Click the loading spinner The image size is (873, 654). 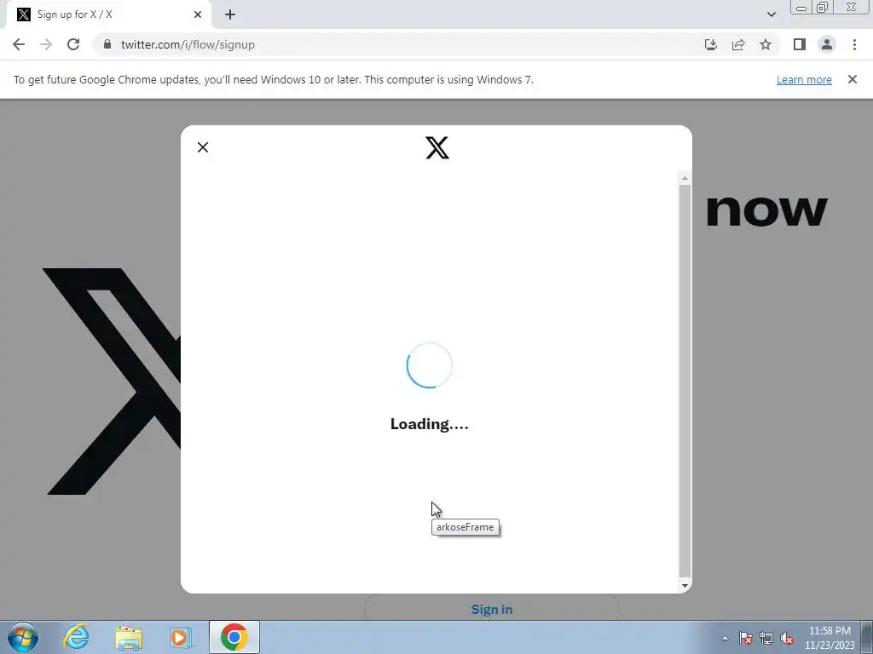[429, 365]
